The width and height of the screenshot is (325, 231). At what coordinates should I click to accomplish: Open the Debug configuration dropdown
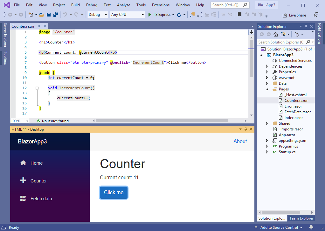(97, 15)
